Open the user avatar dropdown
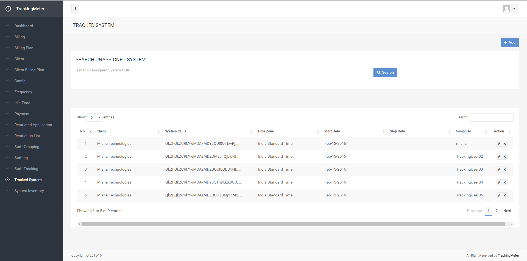Image resolution: width=527 pixels, height=261 pixels. pos(510,9)
